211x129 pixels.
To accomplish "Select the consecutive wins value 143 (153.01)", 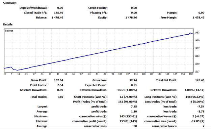I will click(128, 116).
